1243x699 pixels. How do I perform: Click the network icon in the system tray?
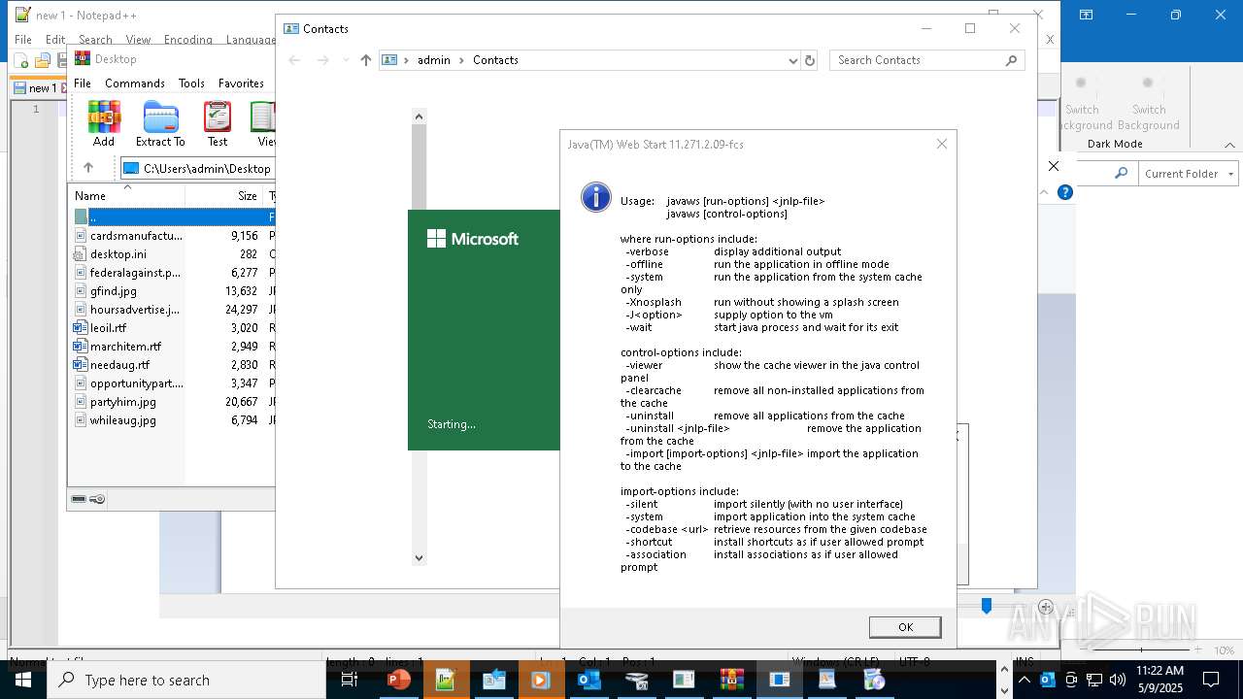(1094, 680)
